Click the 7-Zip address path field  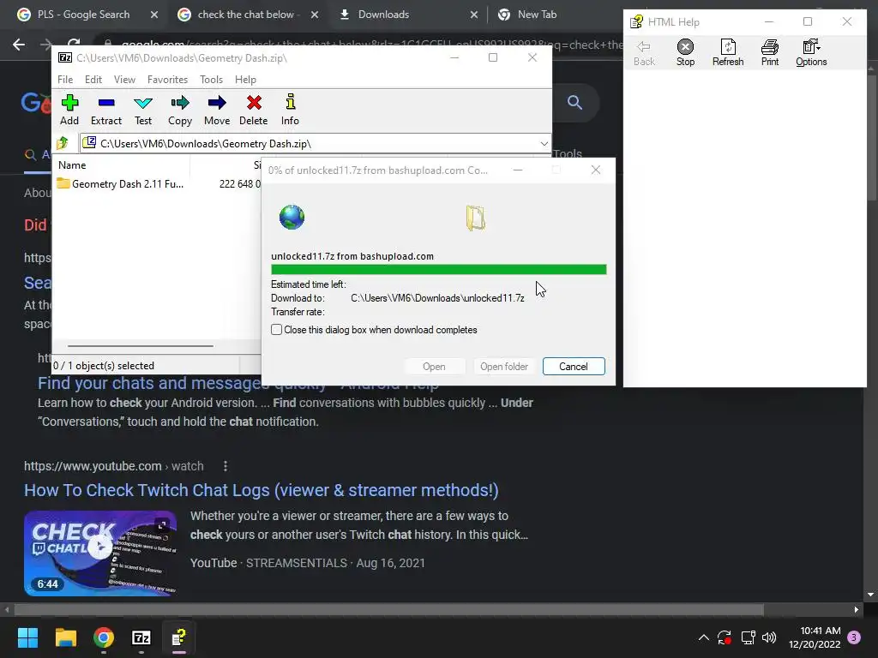coord(316,144)
